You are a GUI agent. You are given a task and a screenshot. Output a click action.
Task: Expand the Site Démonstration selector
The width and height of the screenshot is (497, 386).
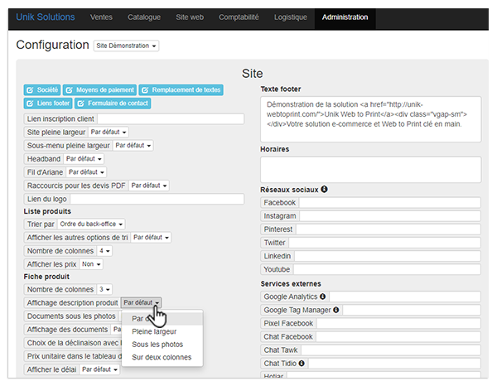pos(126,46)
